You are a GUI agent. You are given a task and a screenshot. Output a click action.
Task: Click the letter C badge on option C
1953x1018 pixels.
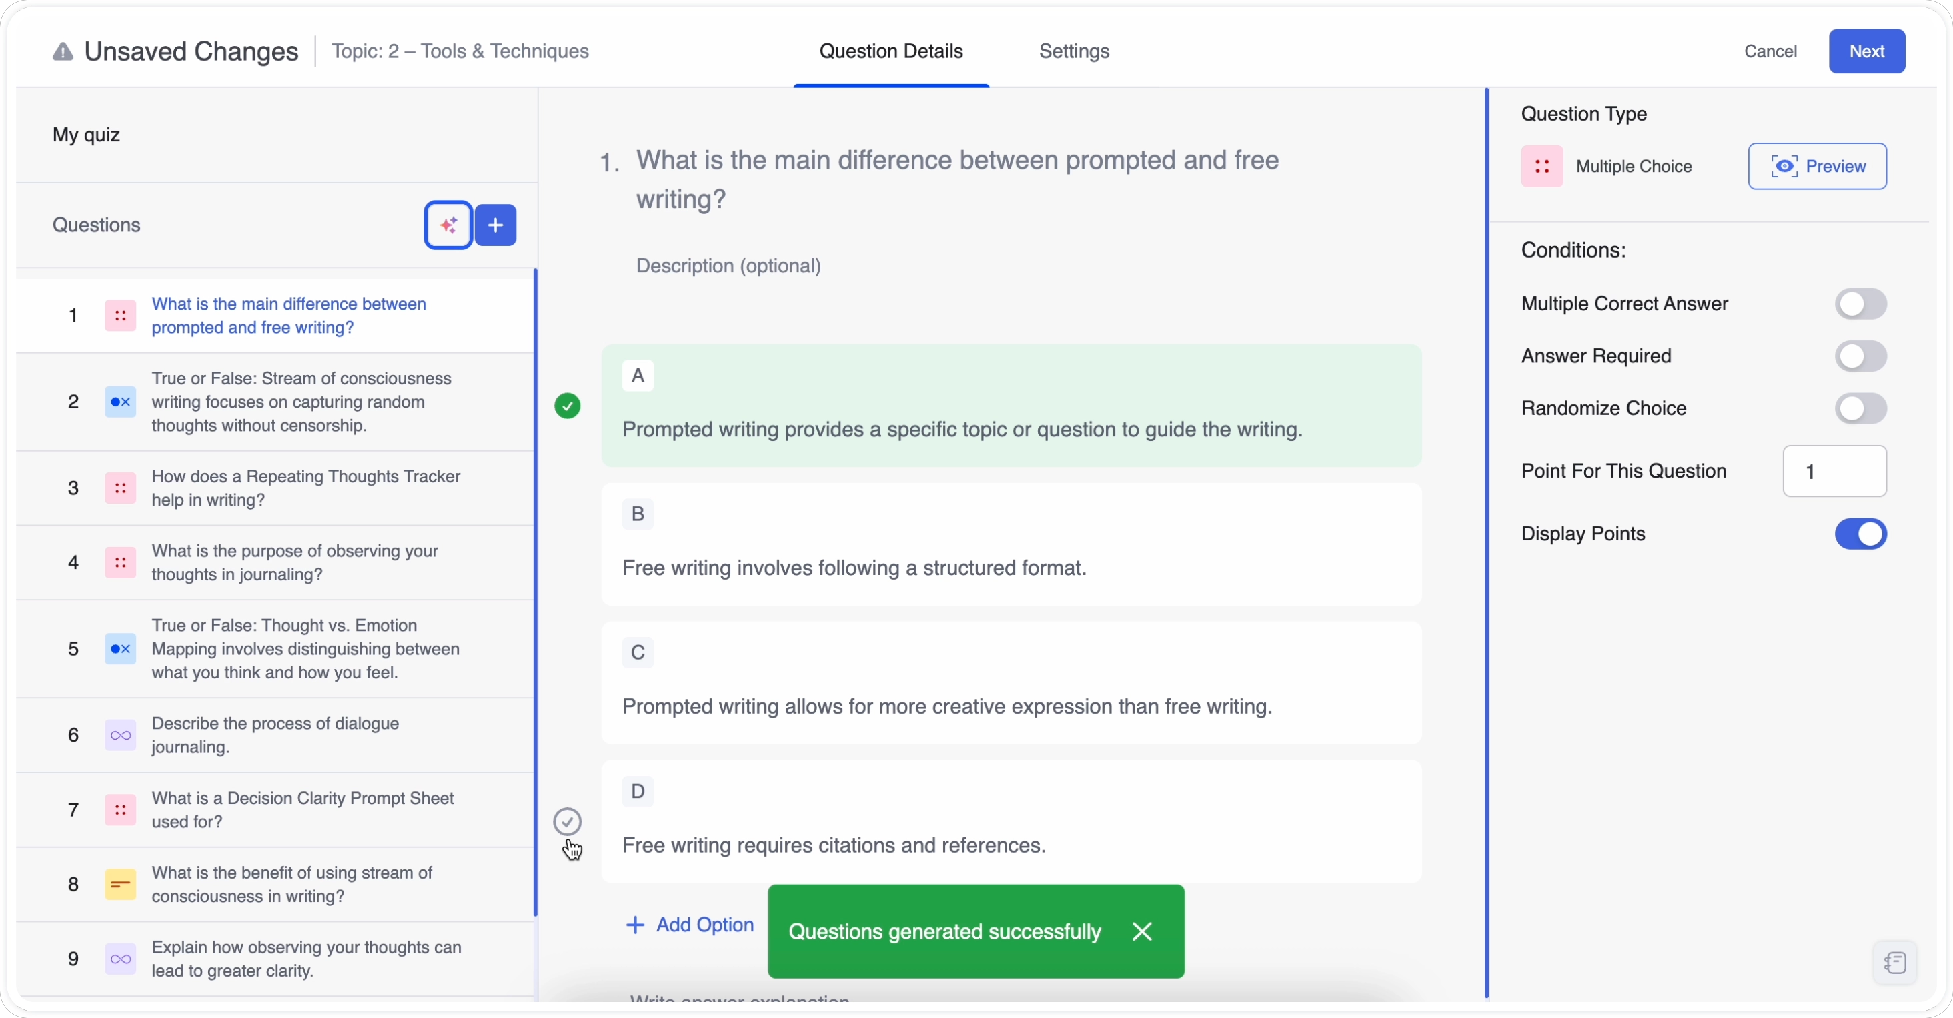638,653
